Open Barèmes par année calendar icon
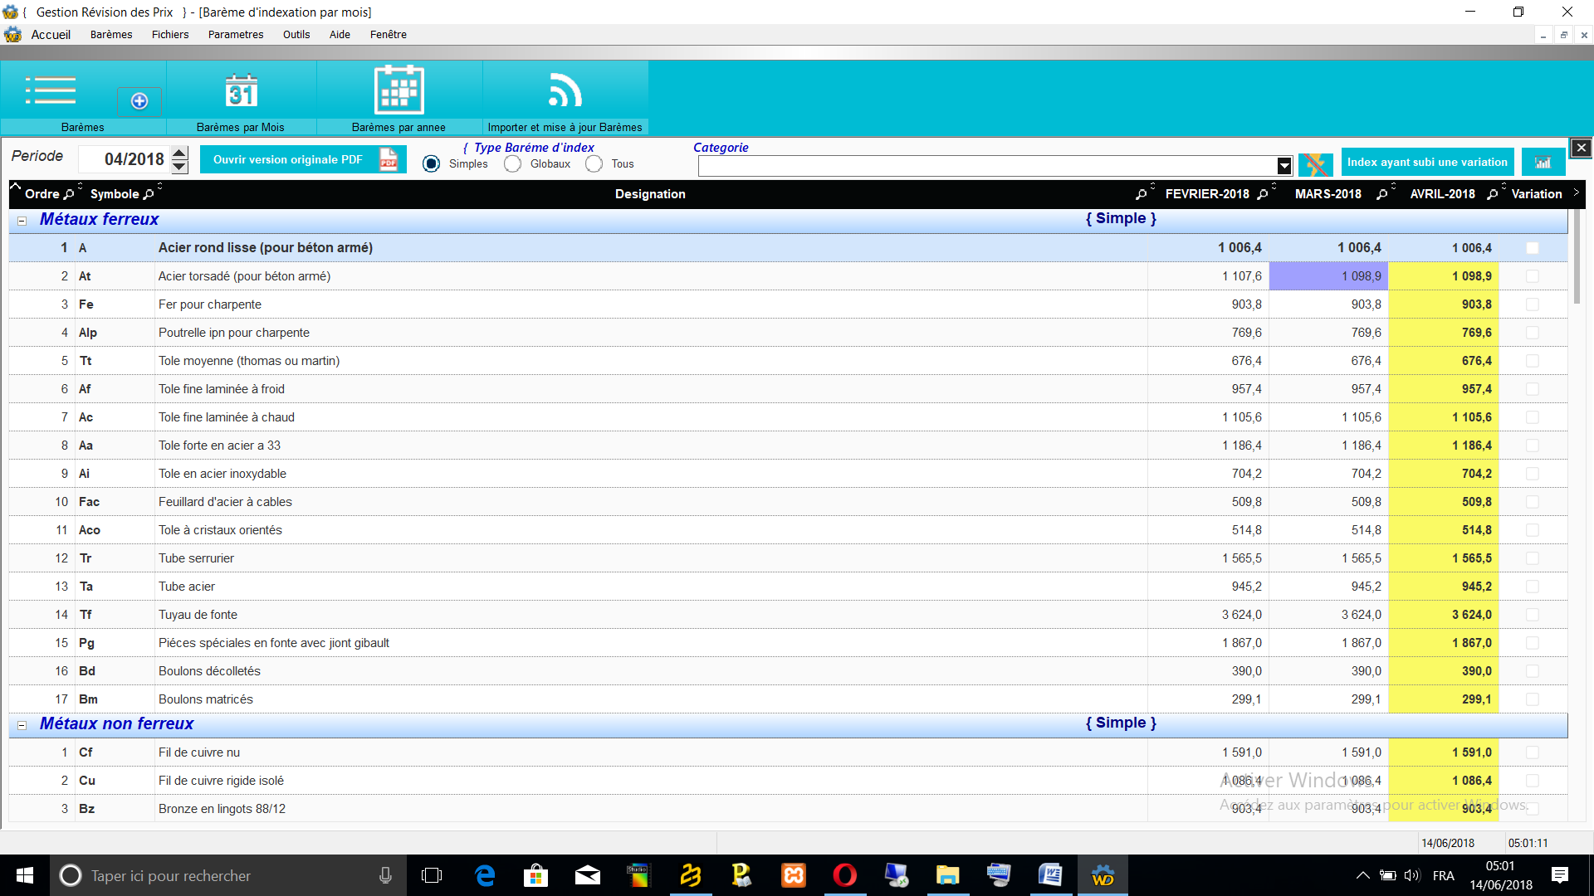Viewport: 1594px width, 896px height. (398, 90)
